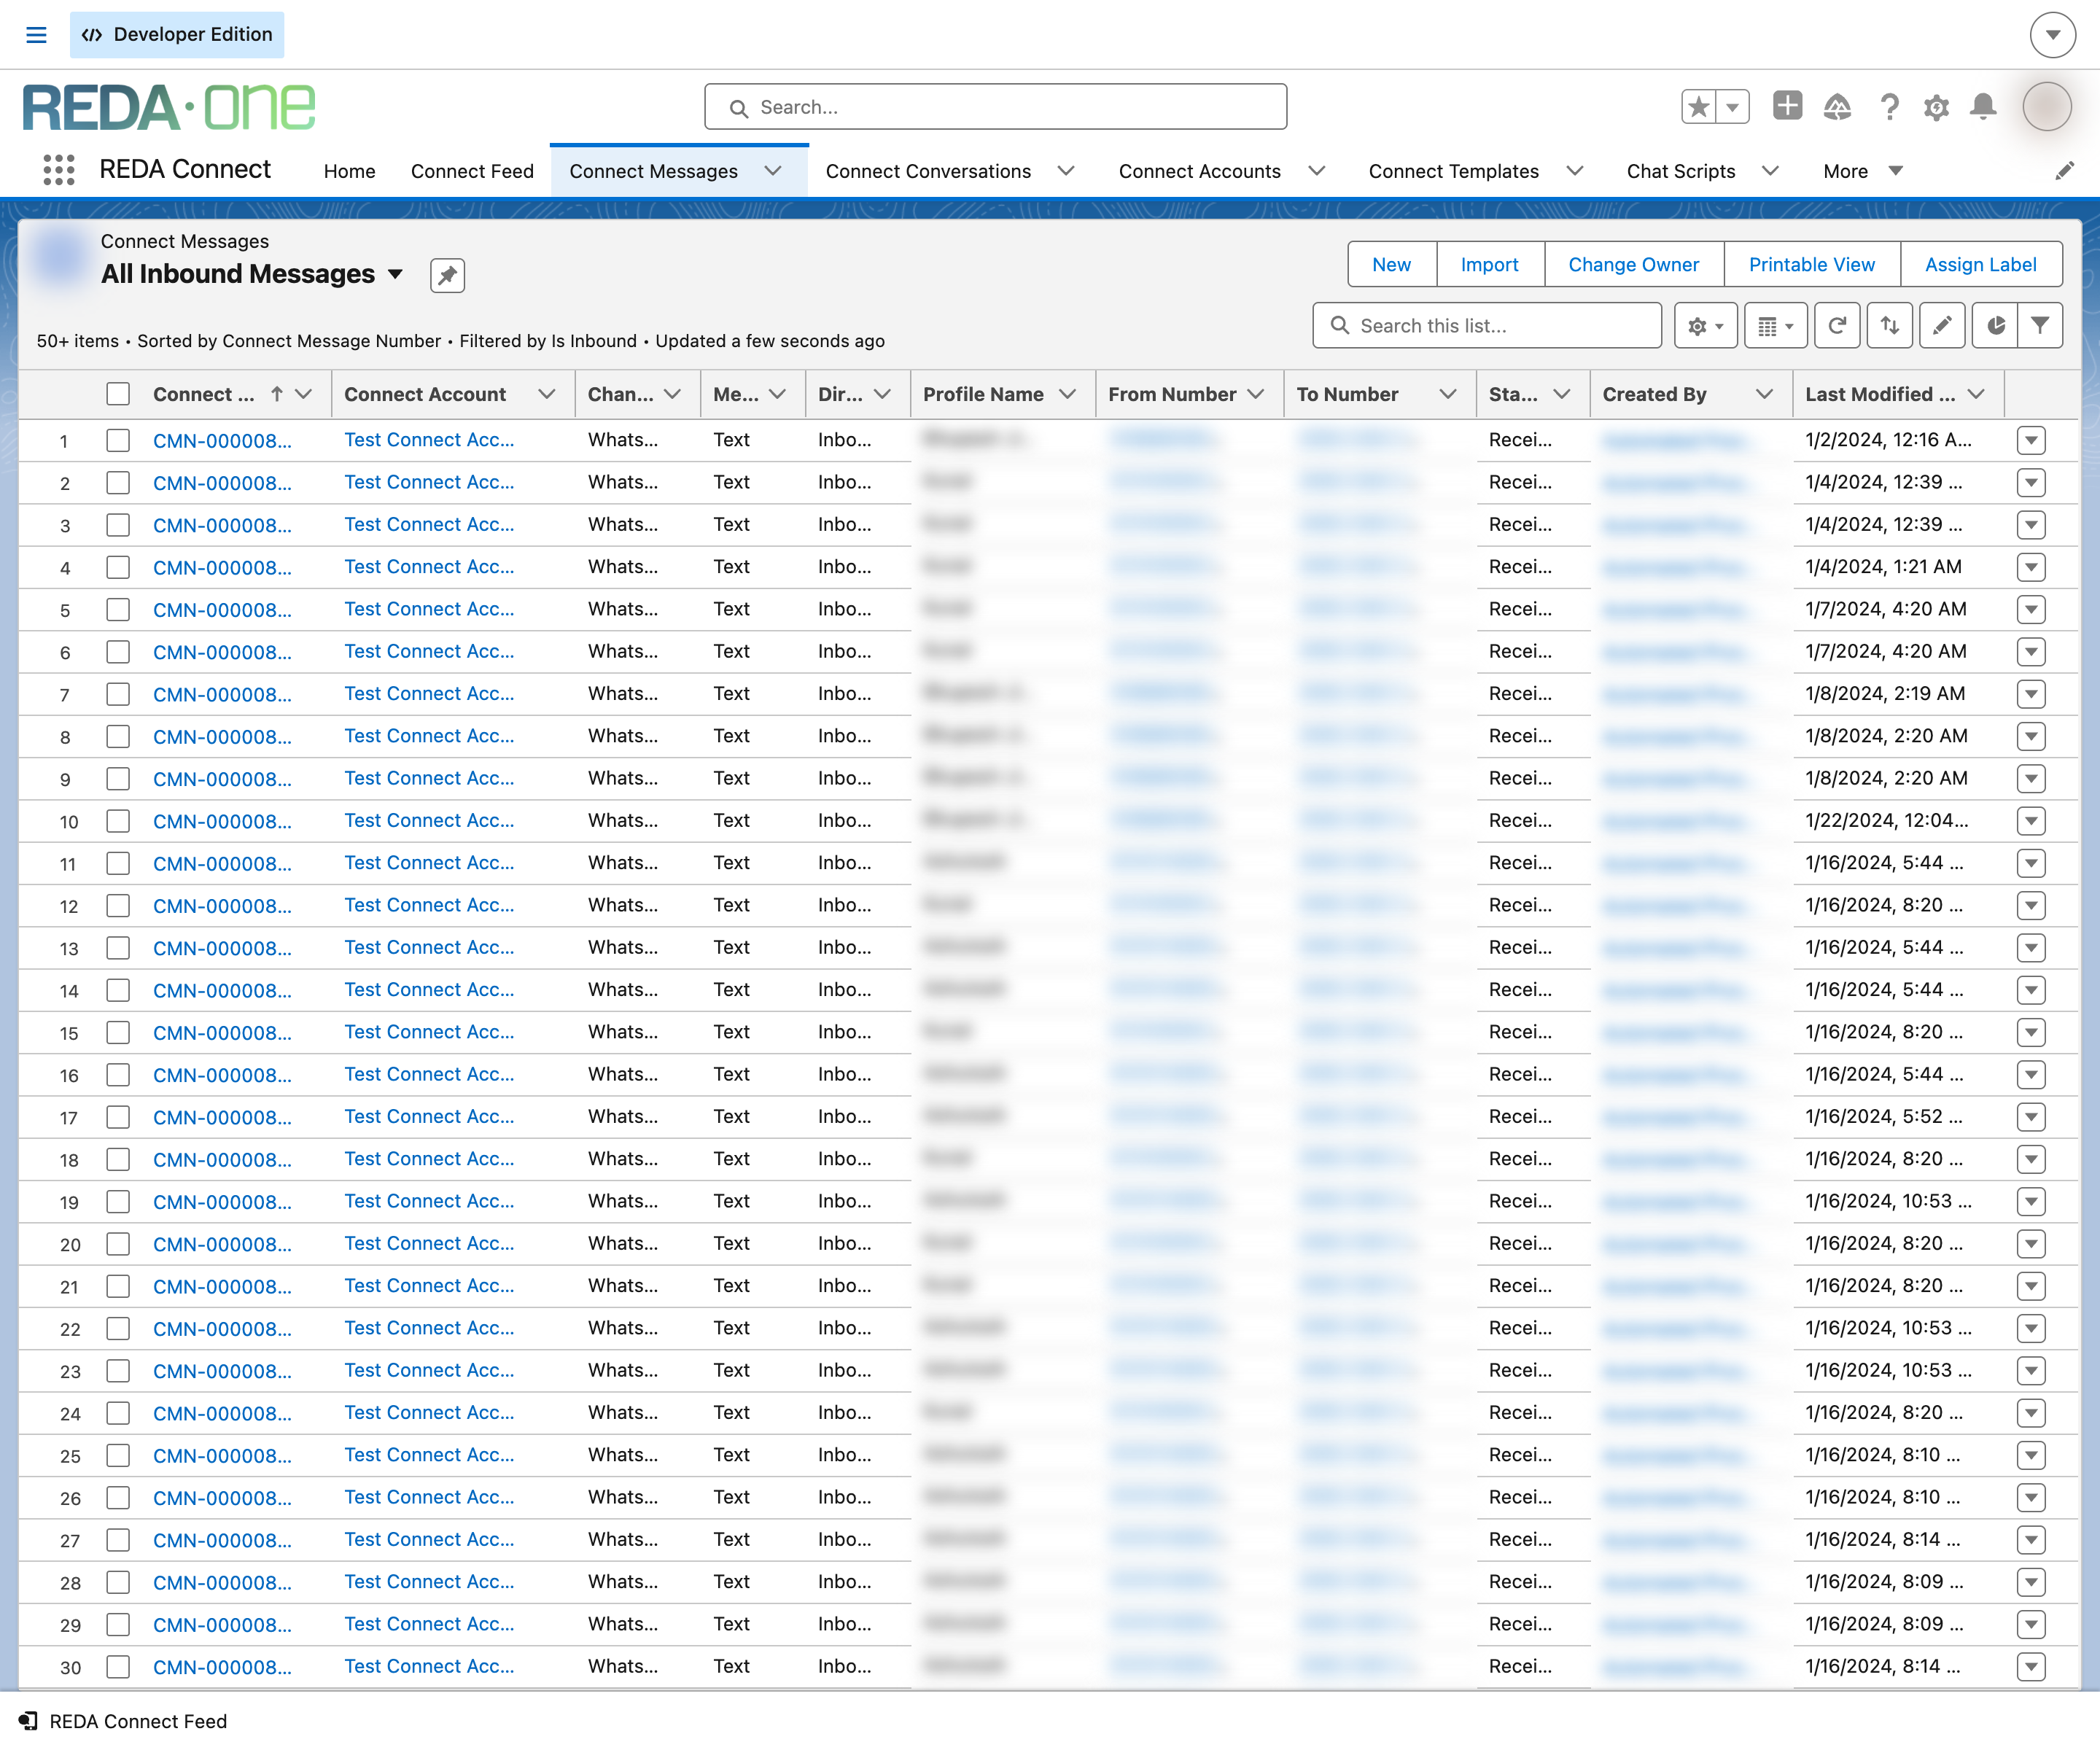Show the filters funnel icon
Screen dimensions: 2100x1750
(x=2040, y=326)
